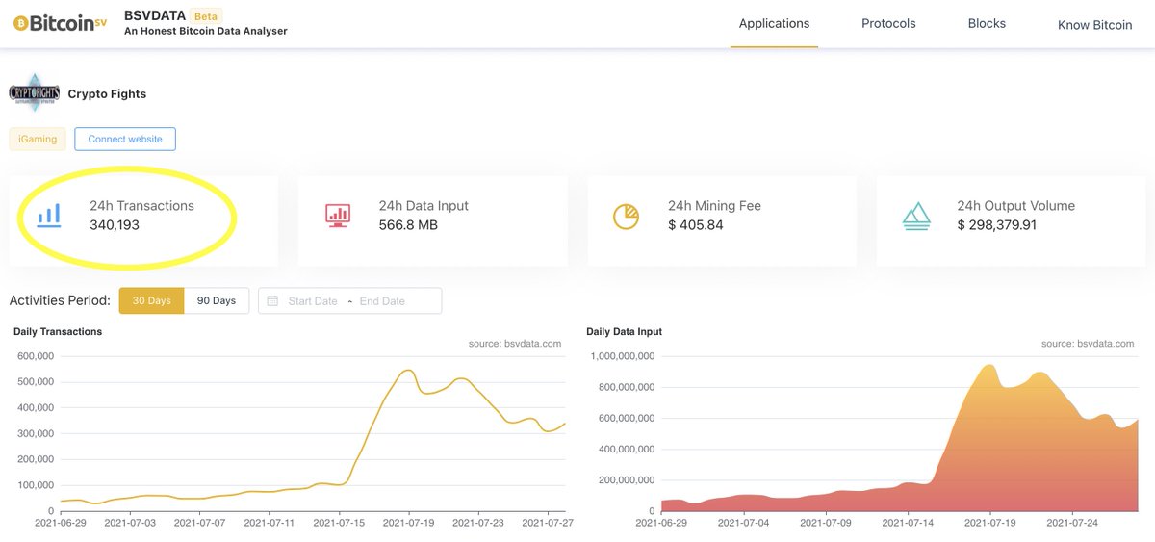The image size is (1155, 542).
Task: Select the 24h Transactions value 340,193
Action: (115, 225)
